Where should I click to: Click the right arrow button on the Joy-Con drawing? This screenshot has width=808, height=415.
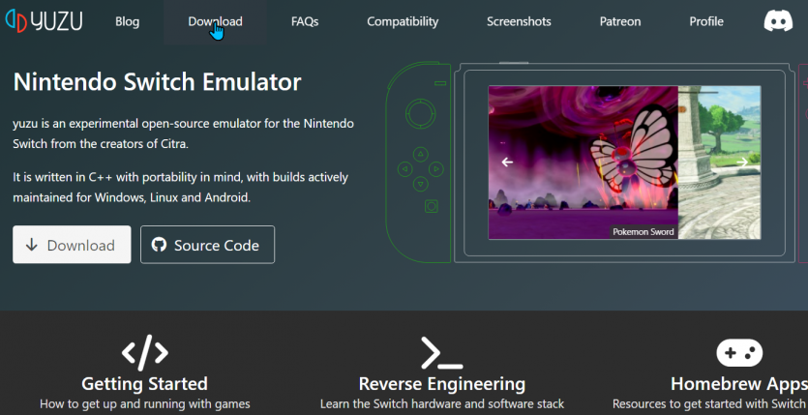pyautogui.click(x=436, y=169)
